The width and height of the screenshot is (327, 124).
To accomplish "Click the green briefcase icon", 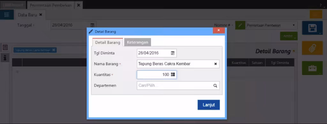I will tap(312, 68).
